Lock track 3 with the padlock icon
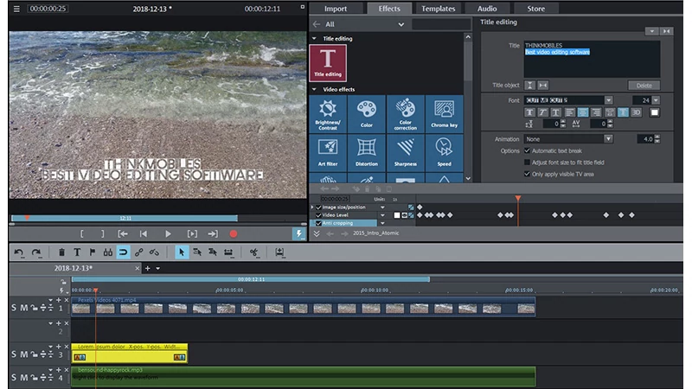 tap(34, 354)
